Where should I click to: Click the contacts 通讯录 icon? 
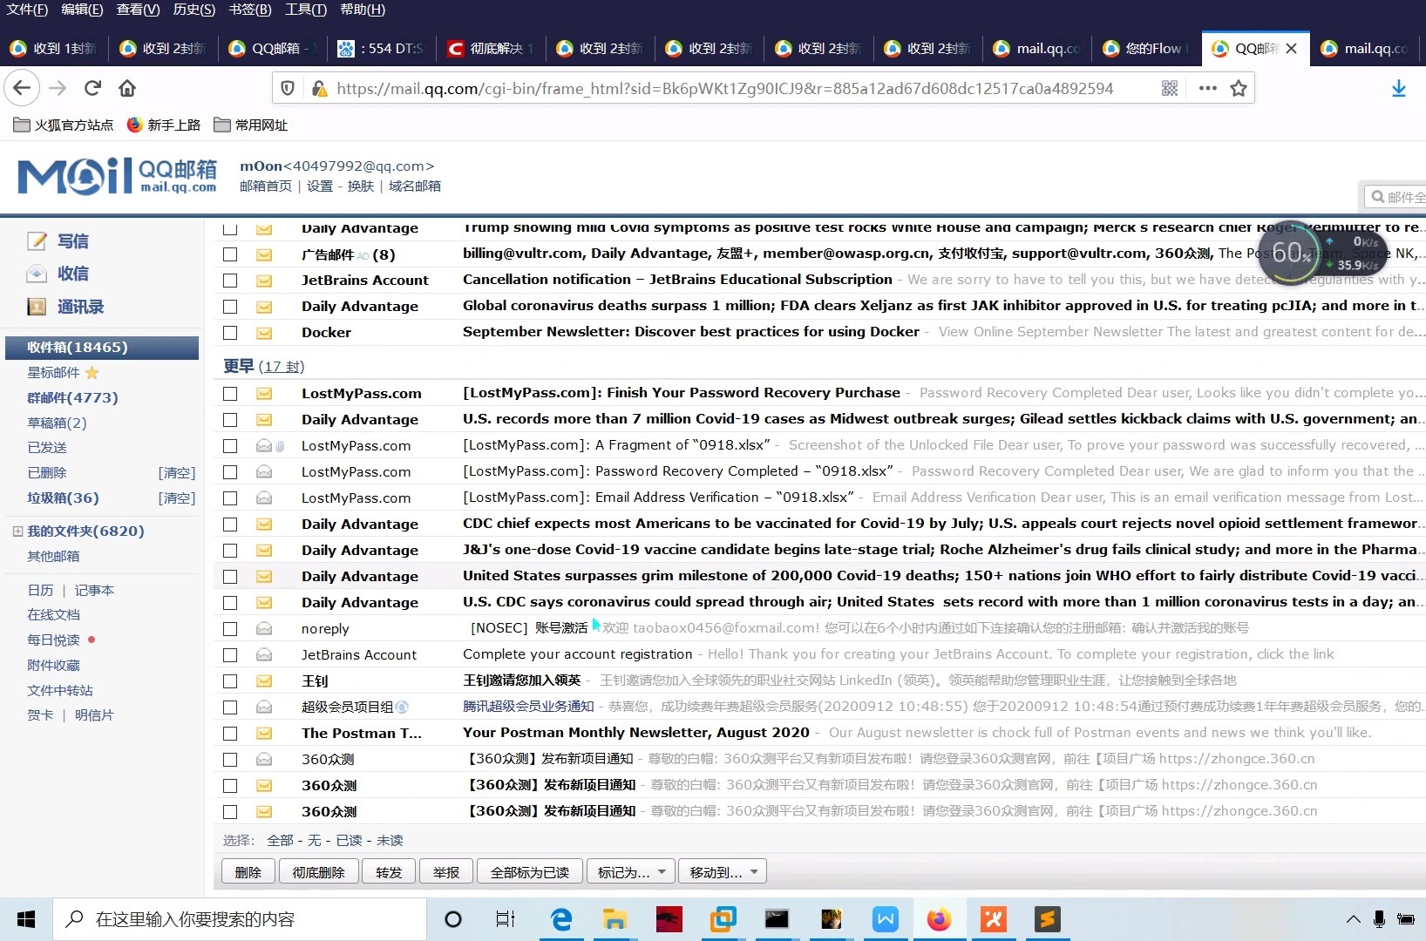[37, 307]
